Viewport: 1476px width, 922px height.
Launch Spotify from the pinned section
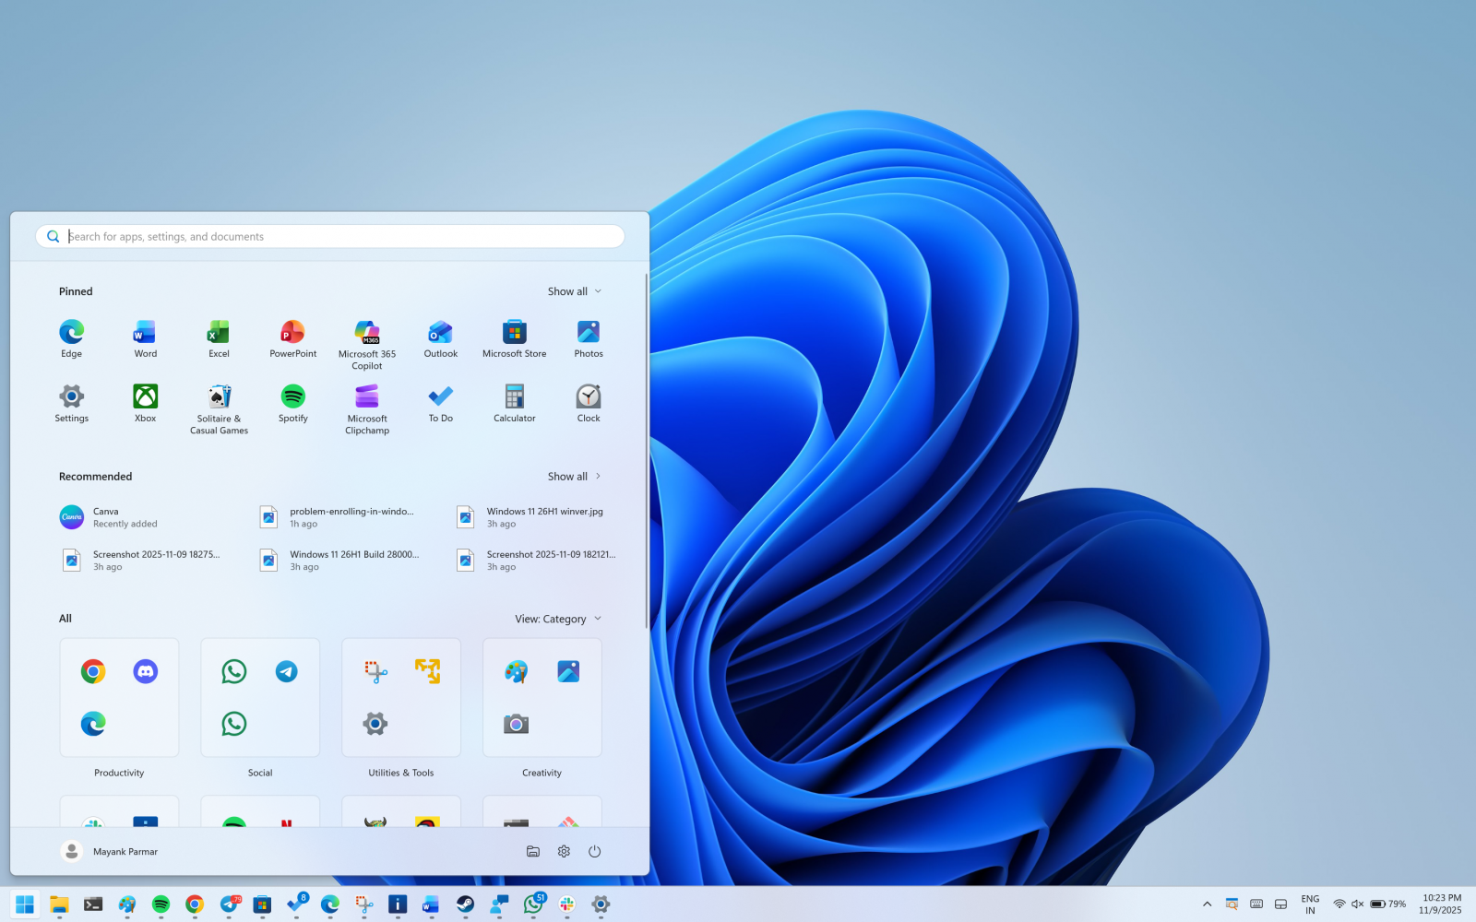click(x=292, y=401)
